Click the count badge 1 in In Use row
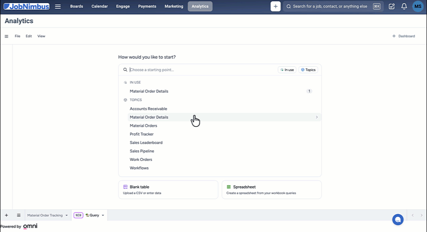The width and height of the screenshot is (427, 232). (x=309, y=91)
